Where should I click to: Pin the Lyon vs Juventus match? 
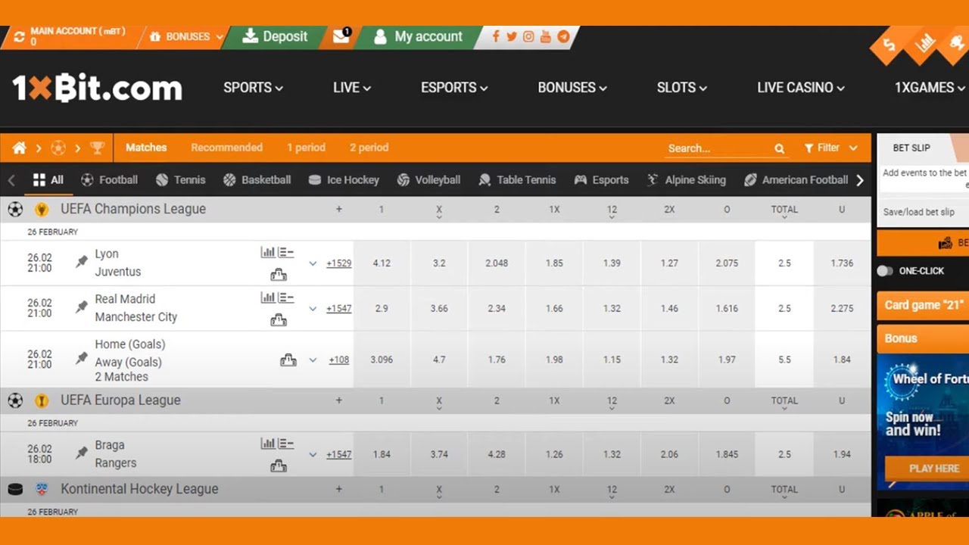(x=82, y=262)
